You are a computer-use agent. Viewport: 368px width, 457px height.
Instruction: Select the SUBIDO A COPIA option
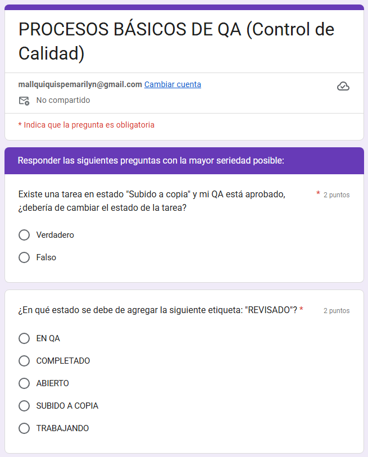click(x=24, y=406)
